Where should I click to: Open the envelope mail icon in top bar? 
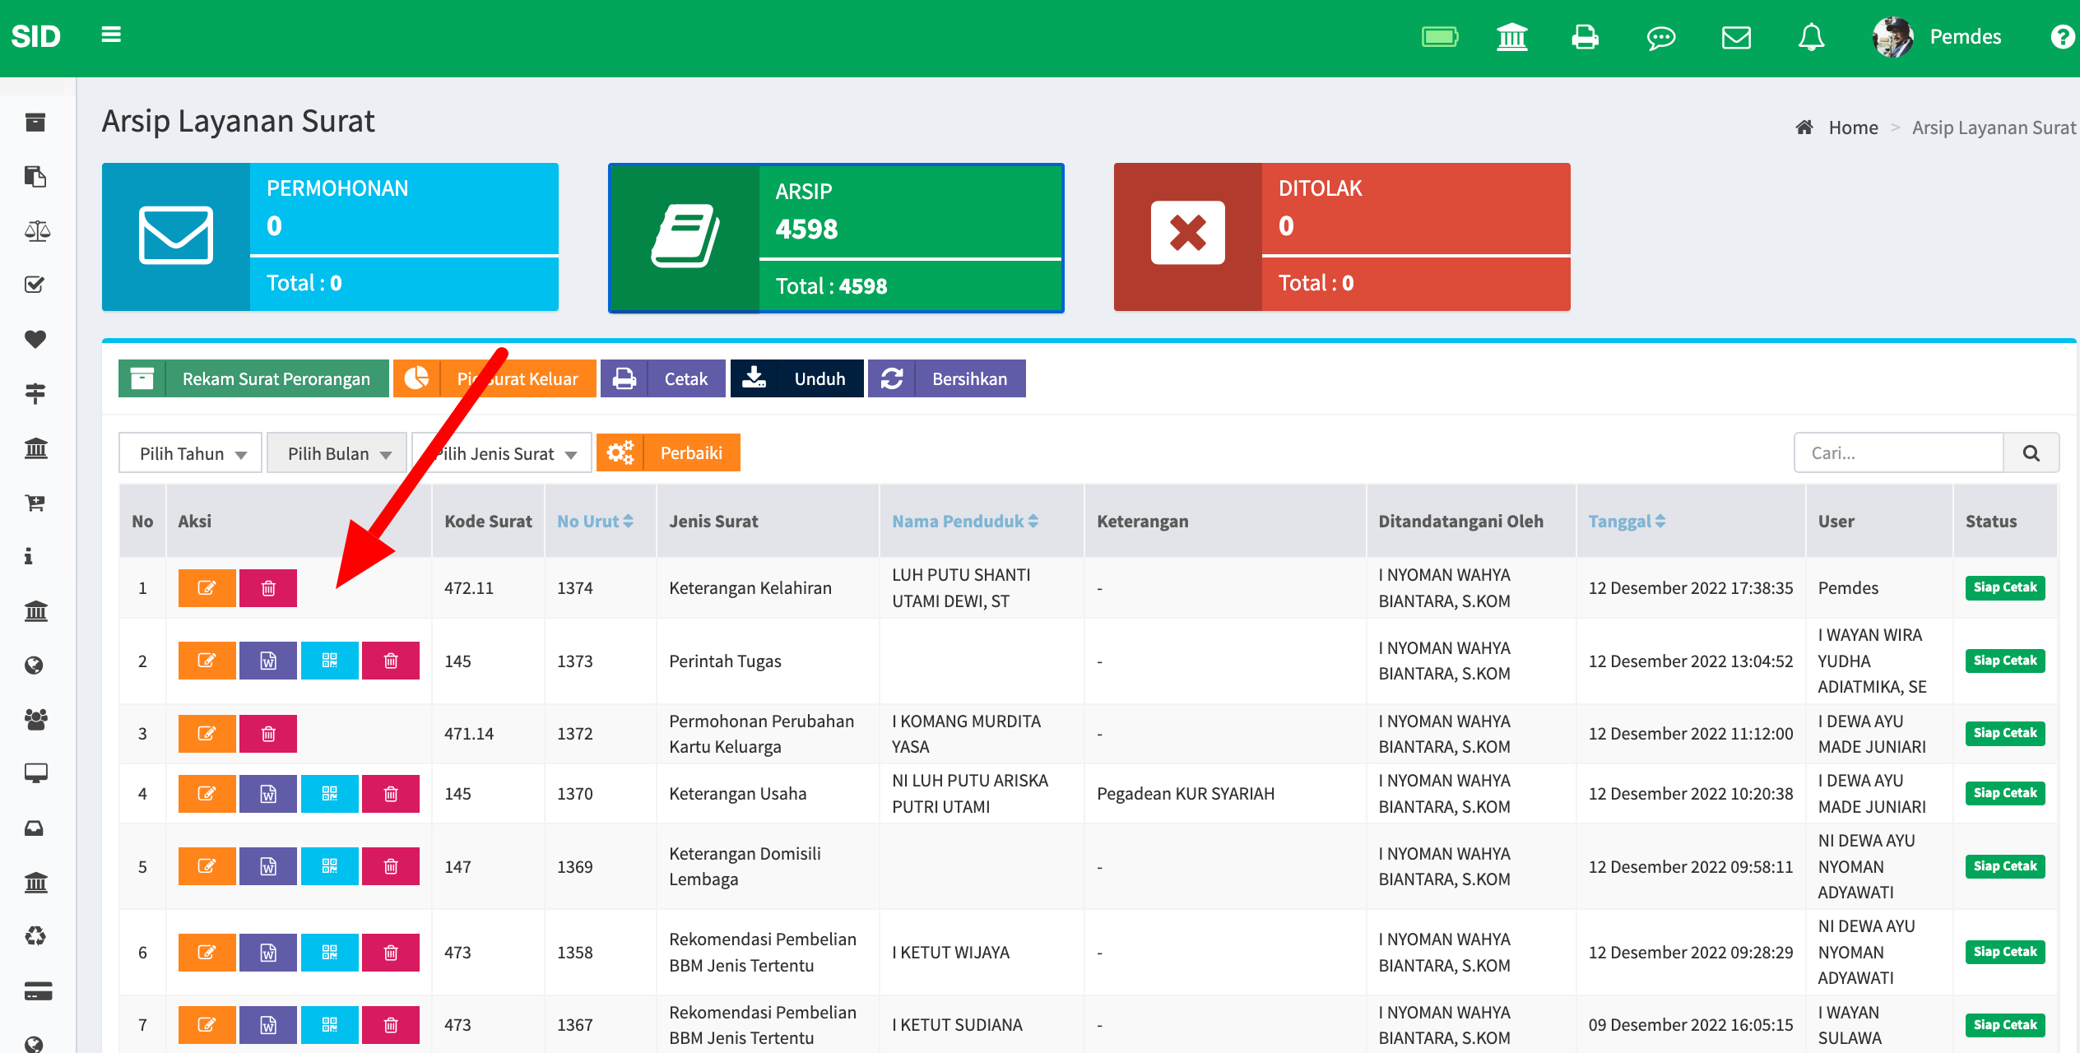tap(1735, 37)
